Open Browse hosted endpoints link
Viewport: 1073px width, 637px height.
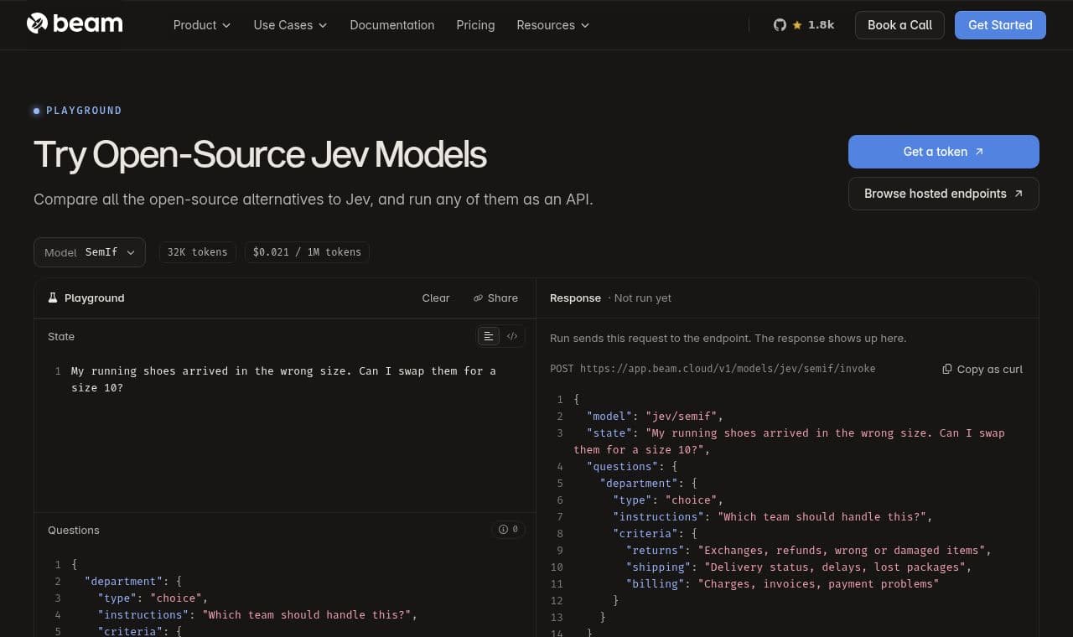point(944,194)
